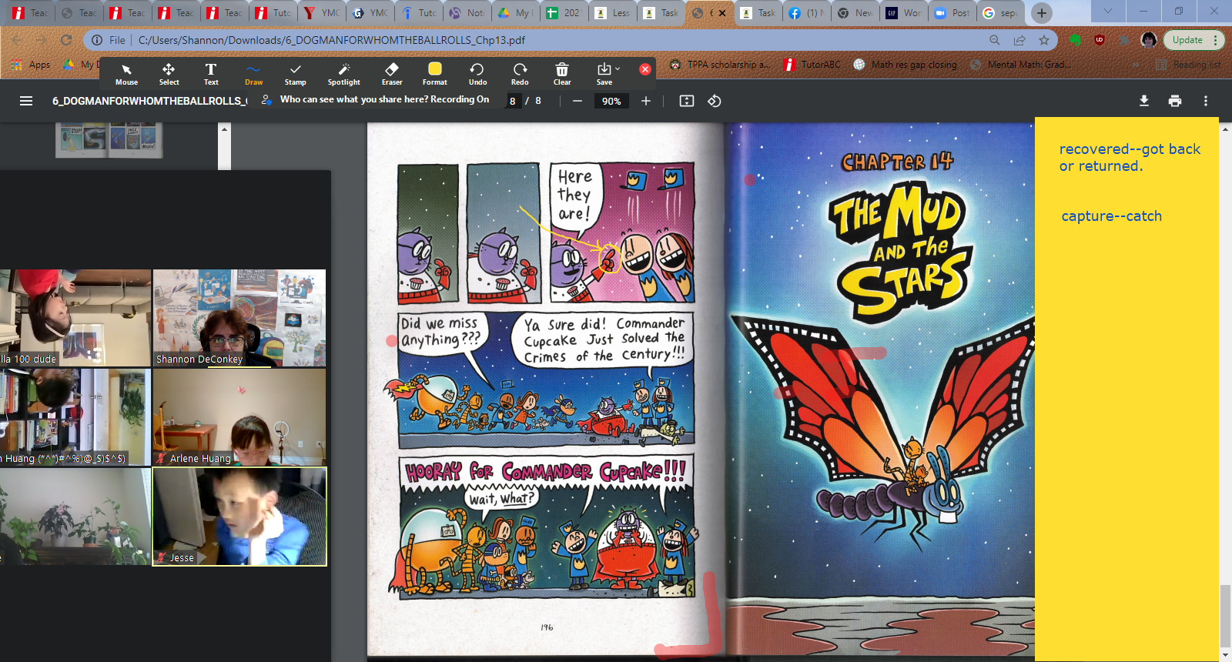Save the annotated screenshot
Image resolution: width=1232 pixels, height=662 pixels.
(x=604, y=74)
